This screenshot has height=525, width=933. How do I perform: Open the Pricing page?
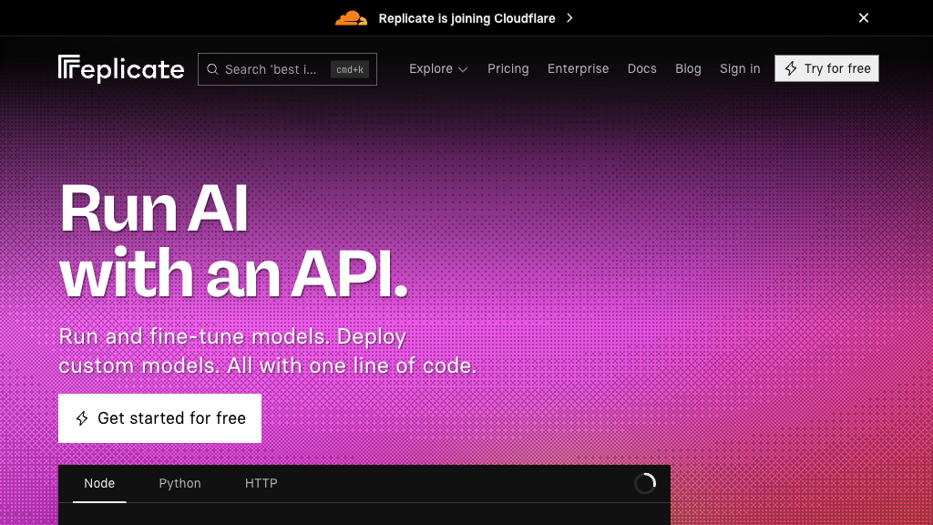[x=508, y=68]
